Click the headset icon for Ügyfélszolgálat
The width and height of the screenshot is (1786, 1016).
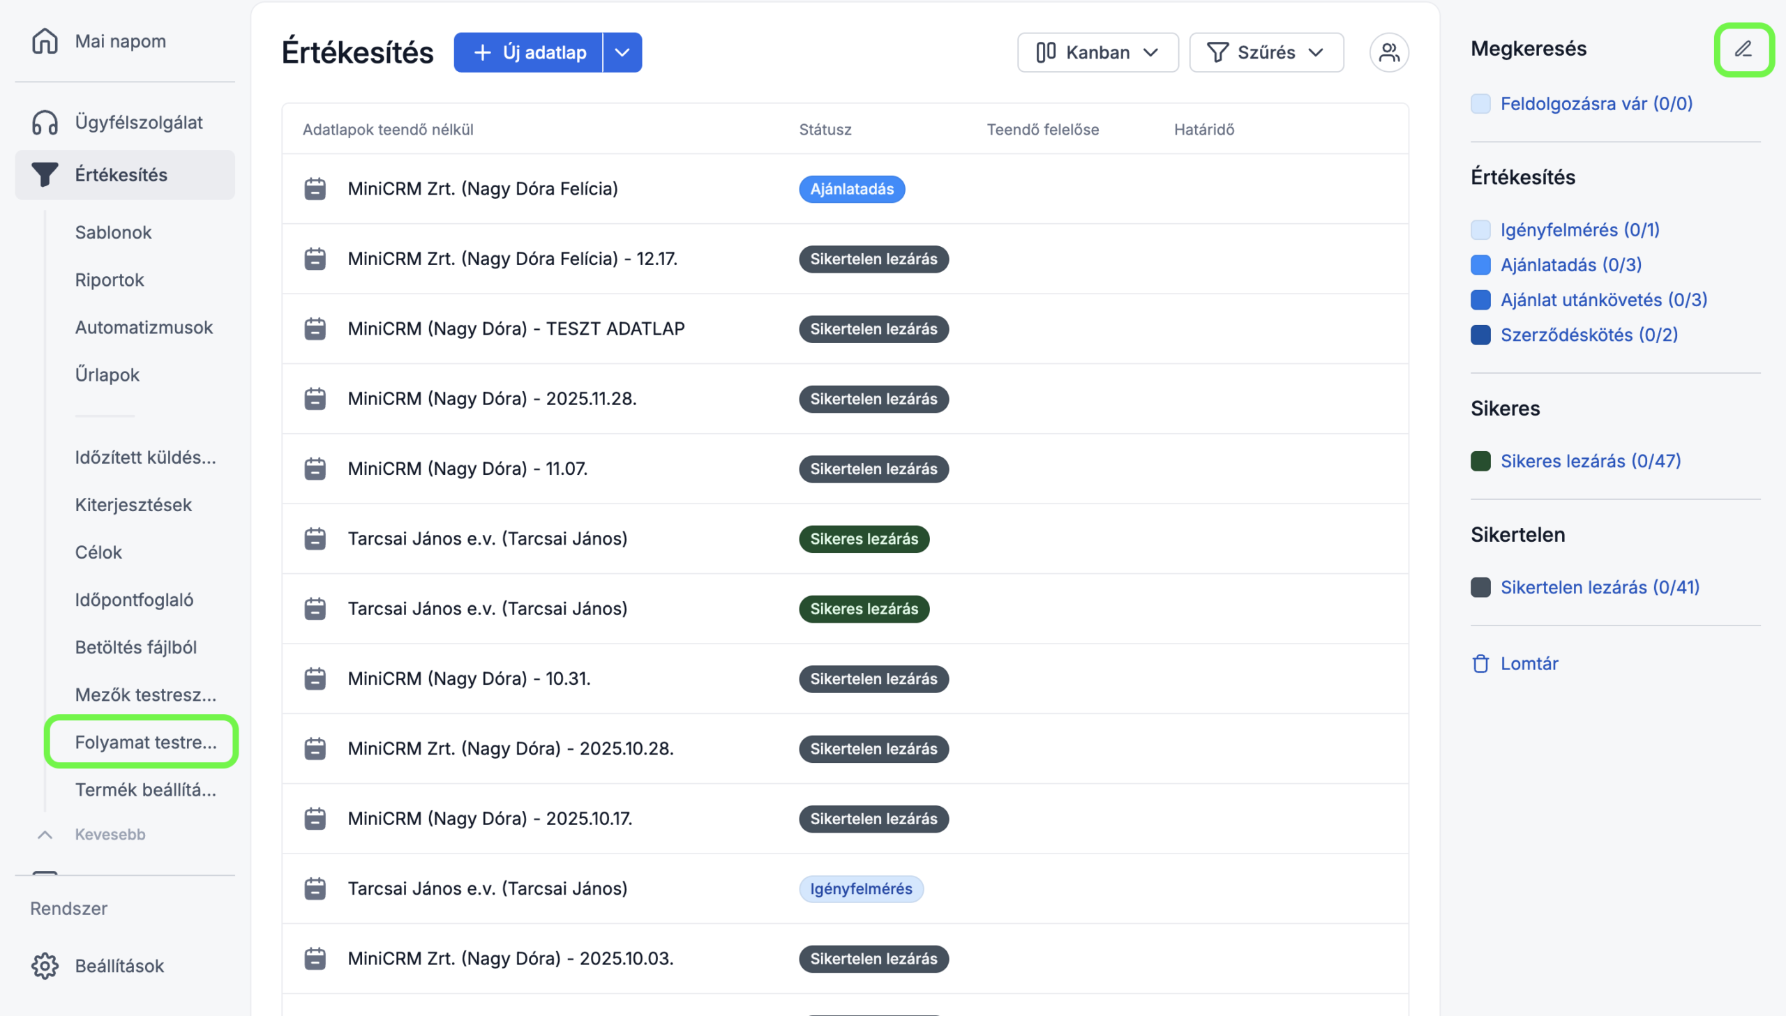45,122
